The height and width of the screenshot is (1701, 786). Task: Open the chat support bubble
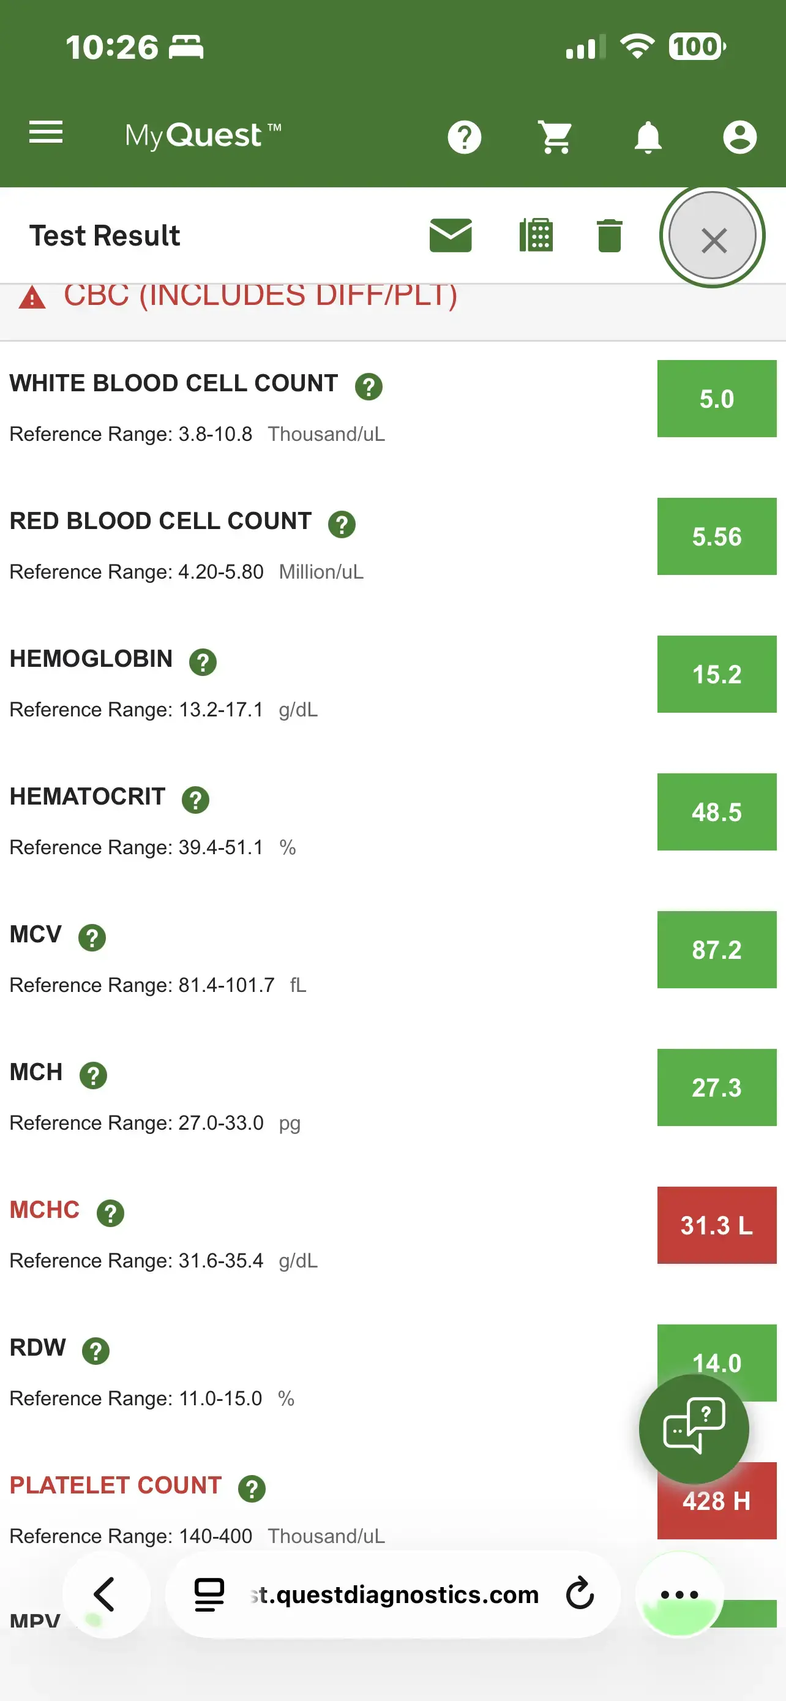pyautogui.click(x=694, y=1429)
